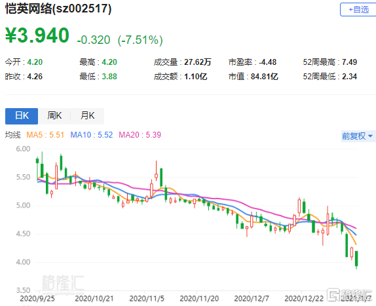Click the 6.00 price axis label
Image resolution: width=376 pixels, height=306 pixels.
(x=24, y=149)
